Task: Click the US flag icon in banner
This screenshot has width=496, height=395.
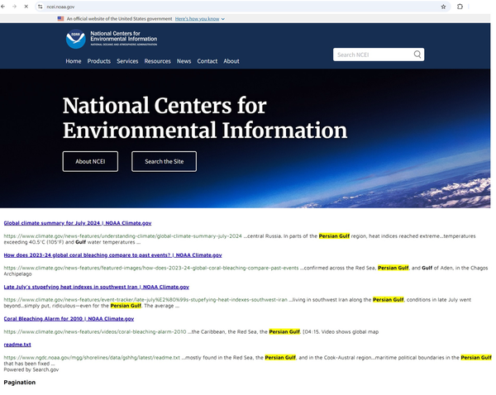Action: point(60,19)
